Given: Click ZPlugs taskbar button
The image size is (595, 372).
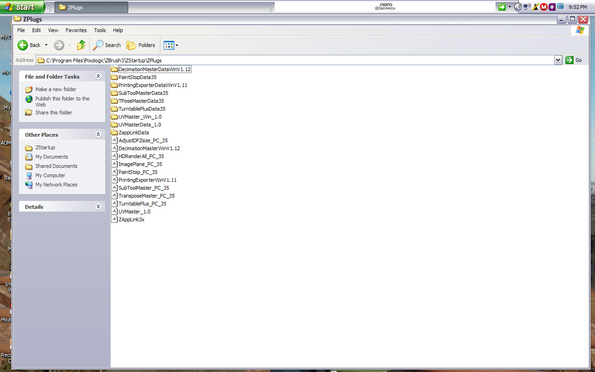Looking at the screenshot, I should (91, 7).
